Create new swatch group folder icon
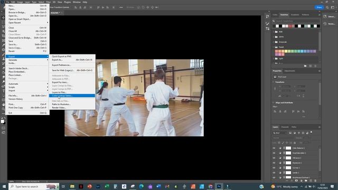This screenshot has height=190, width=338. pyautogui.click(x=305, y=66)
